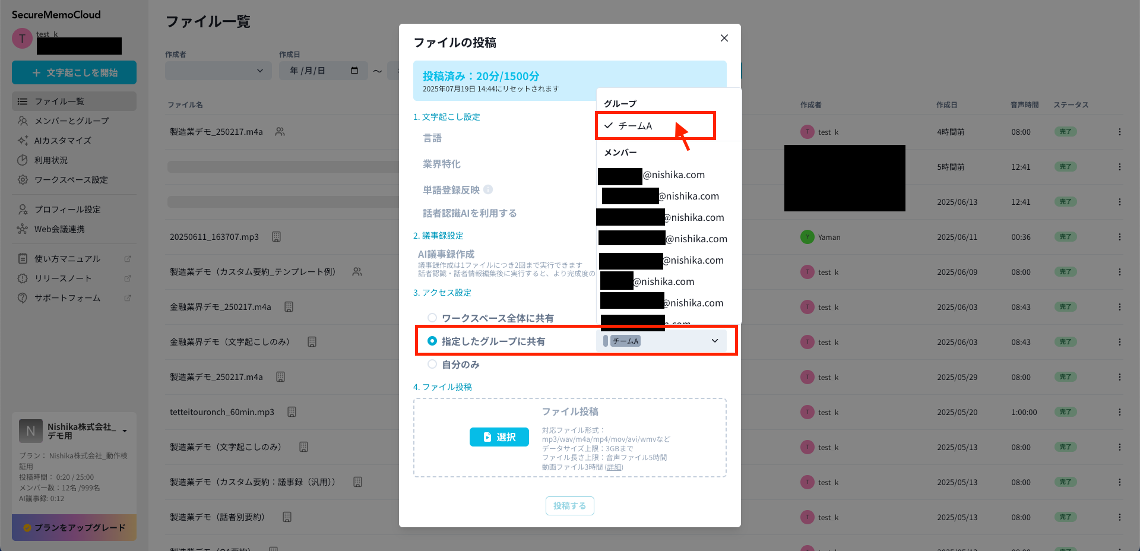Collapse the チームA group selection dropdown
1140x551 pixels.
point(714,341)
